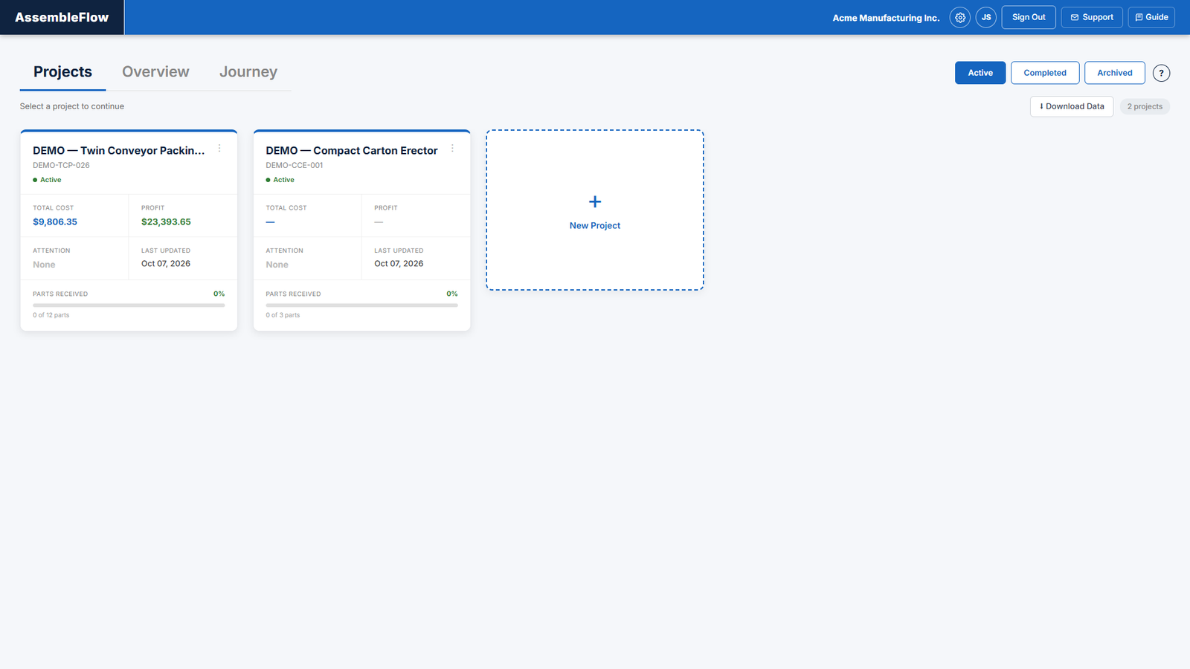This screenshot has width=1190, height=669.
Task: Click profit $23,393.65 value
Action: (166, 222)
